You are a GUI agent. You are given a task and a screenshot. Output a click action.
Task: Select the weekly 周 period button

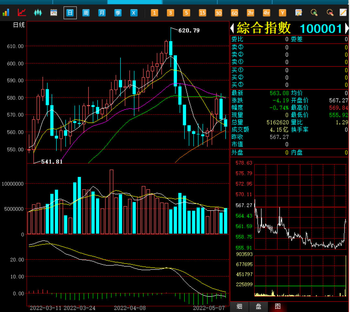tap(86, 13)
